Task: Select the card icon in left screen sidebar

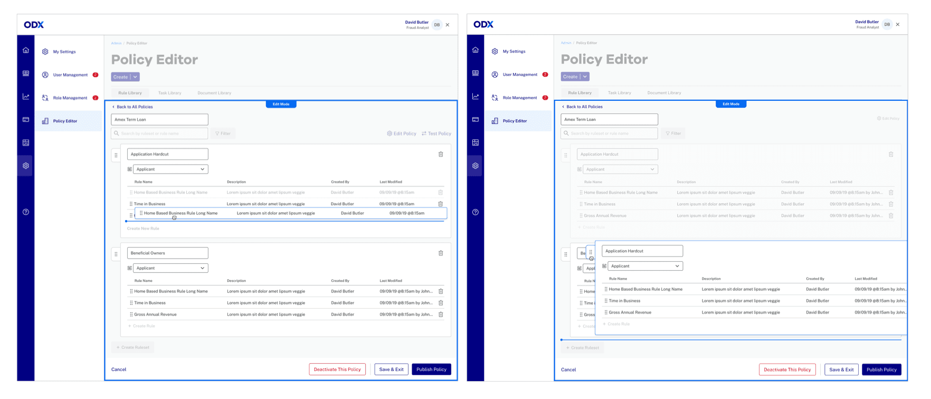Action: [x=26, y=120]
